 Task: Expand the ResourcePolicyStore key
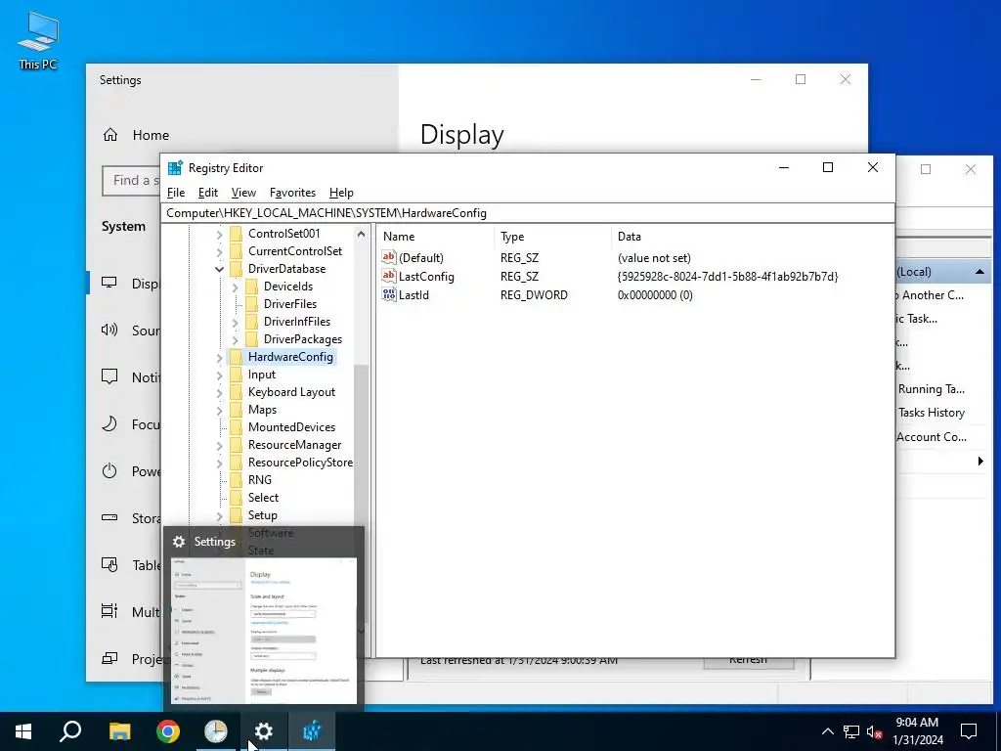pos(220,463)
